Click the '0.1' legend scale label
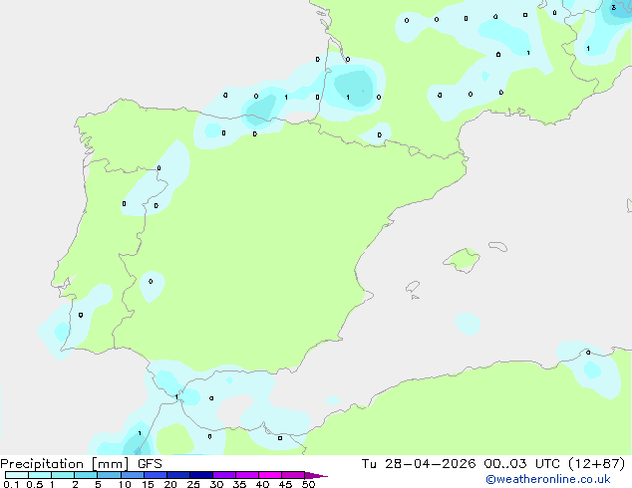This screenshot has height=488, width=632. [x=11, y=484]
